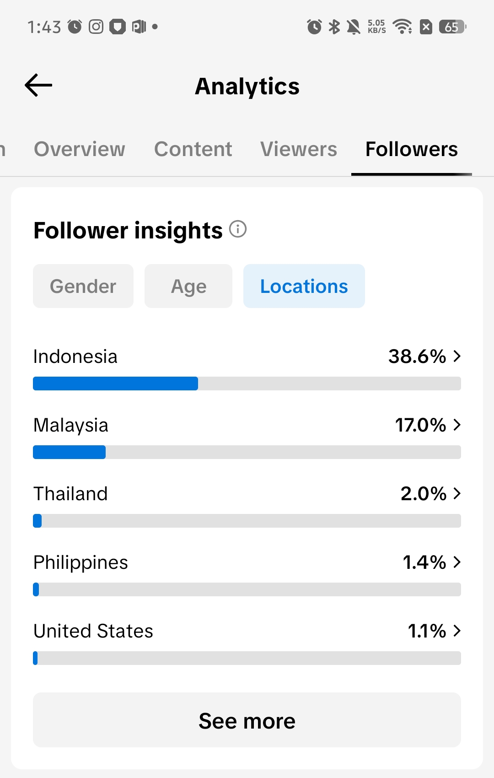Expand Philippines details via chevron
Image resolution: width=494 pixels, height=778 pixels.
pyautogui.click(x=457, y=562)
